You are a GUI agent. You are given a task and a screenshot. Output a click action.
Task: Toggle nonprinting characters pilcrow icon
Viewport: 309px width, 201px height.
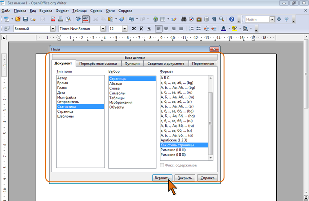[x=214, y=19]
